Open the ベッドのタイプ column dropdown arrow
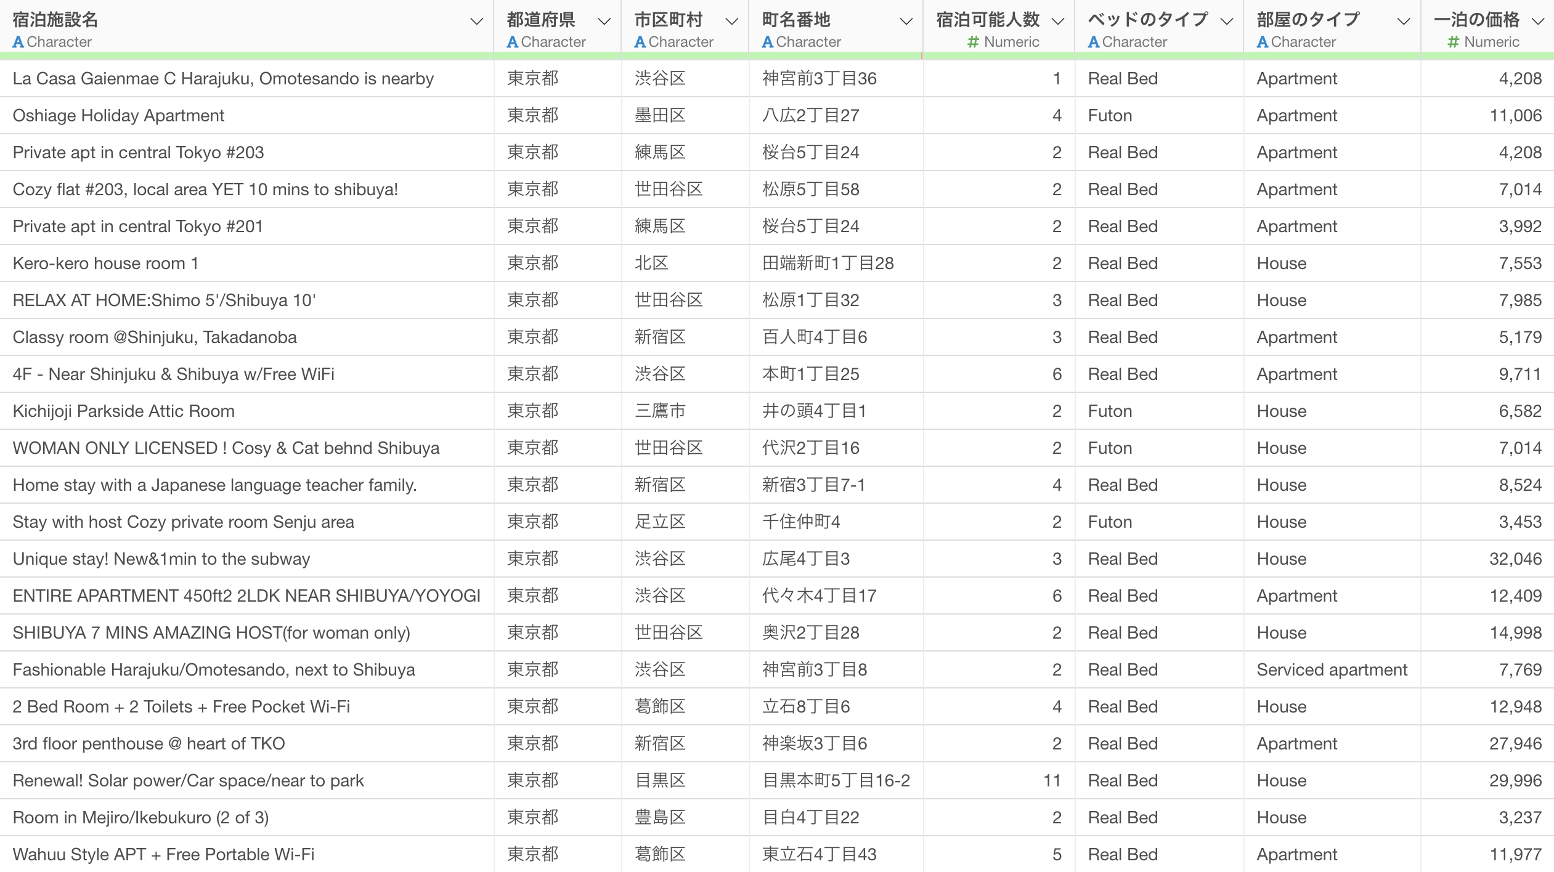Screen dimensions: 1554x872 click(x=1227, y=22)
